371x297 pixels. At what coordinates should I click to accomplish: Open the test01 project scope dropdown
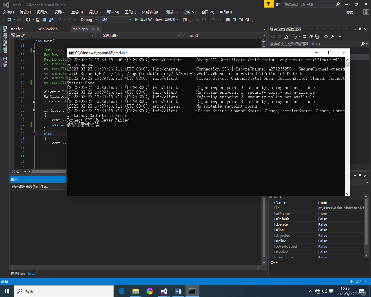click(x=52, y=35)
